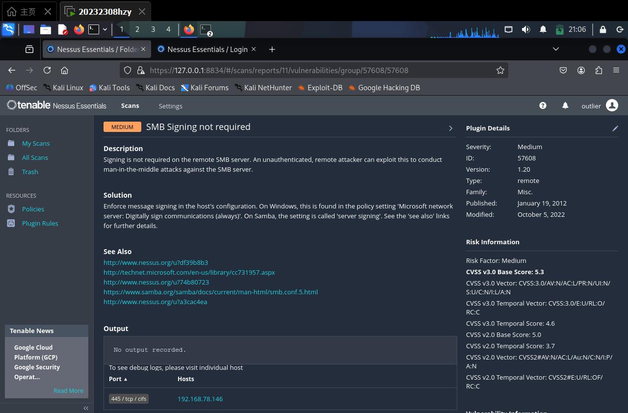Open host 192.168.78.146
This screenshot has height=413, width=628.
[x=200, y=399]
